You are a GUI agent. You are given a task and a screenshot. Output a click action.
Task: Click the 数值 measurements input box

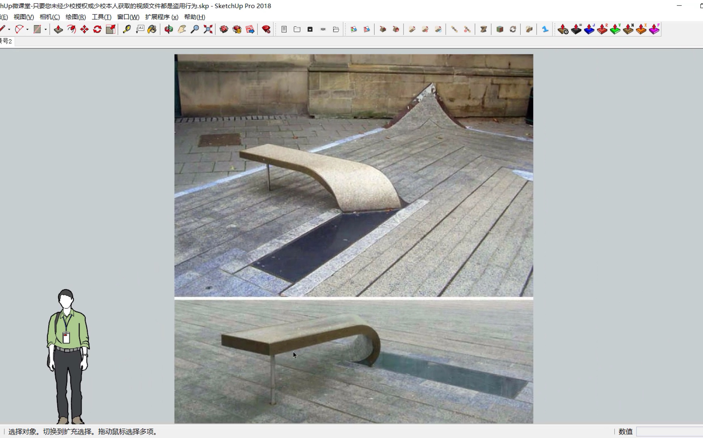pos(669,432)
